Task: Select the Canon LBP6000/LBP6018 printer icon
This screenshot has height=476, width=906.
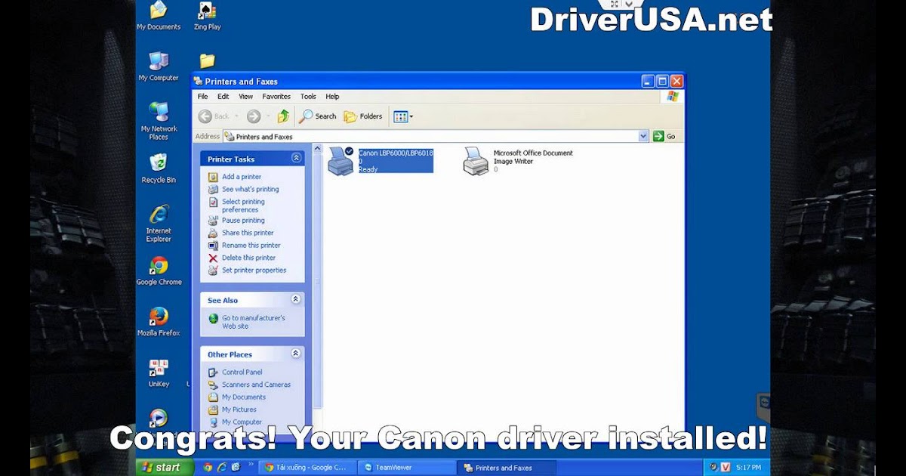Action: (341, 161)
